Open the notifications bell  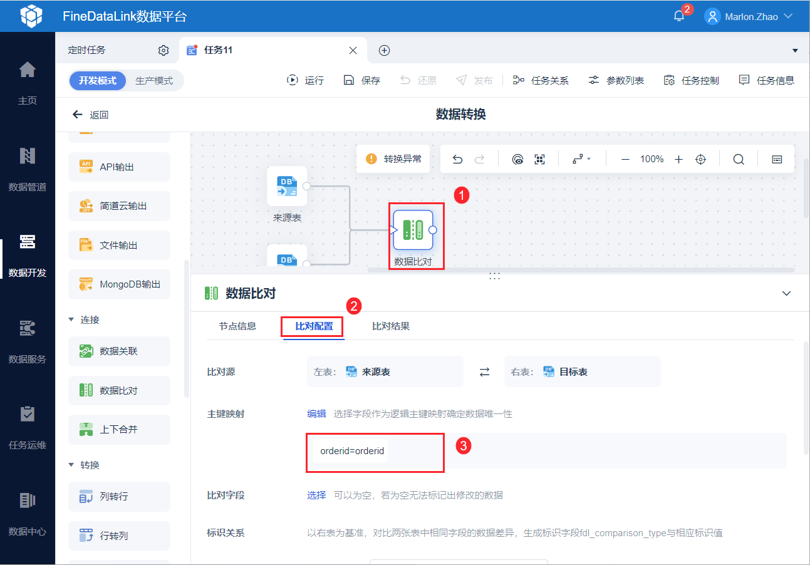point(679,16)
